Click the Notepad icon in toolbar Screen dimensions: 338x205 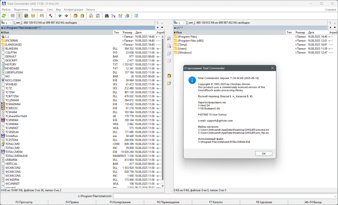pyautogui.click(x=136, y=16)
